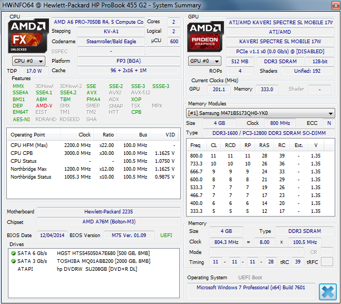Click the TDP value 17.0 W
This screenshot has height=304, width=341.
click(x=34, y=71)
